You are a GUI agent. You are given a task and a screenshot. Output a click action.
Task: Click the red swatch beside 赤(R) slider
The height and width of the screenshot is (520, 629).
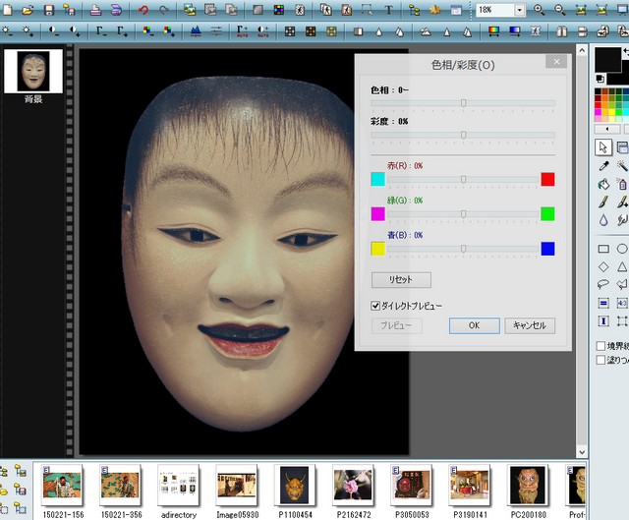547,179
